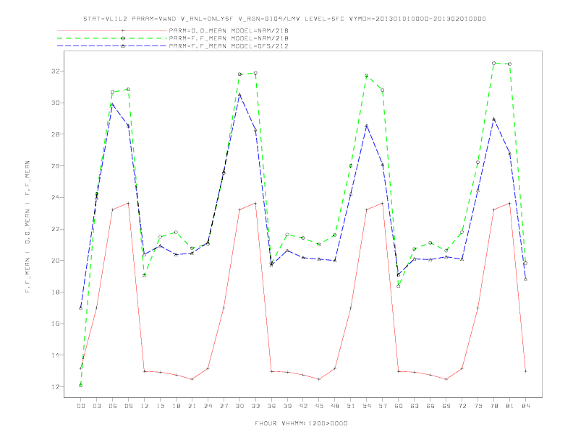The image size is (573, 442).
Task: Click x-axis forecast hour label 66
Action: coord(430,406)
